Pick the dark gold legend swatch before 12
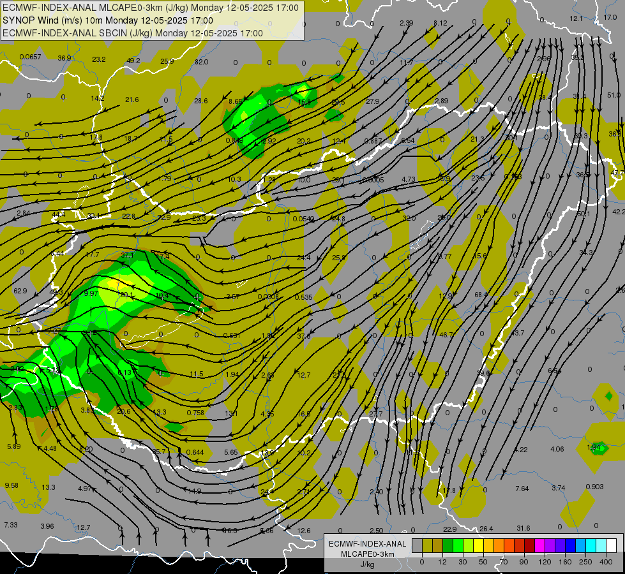 click(x=438, y=546)
